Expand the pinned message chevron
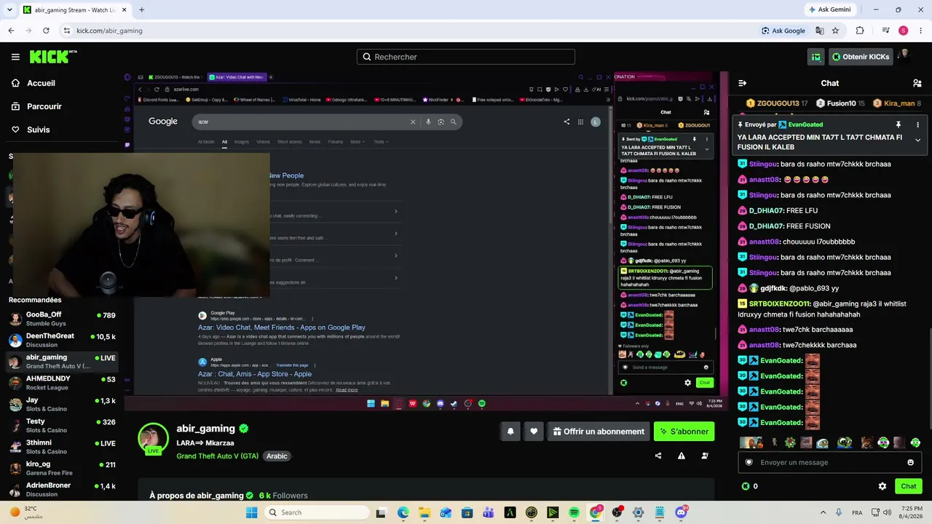Viewport: 932px width, 524px height. (x=917, y=140)
